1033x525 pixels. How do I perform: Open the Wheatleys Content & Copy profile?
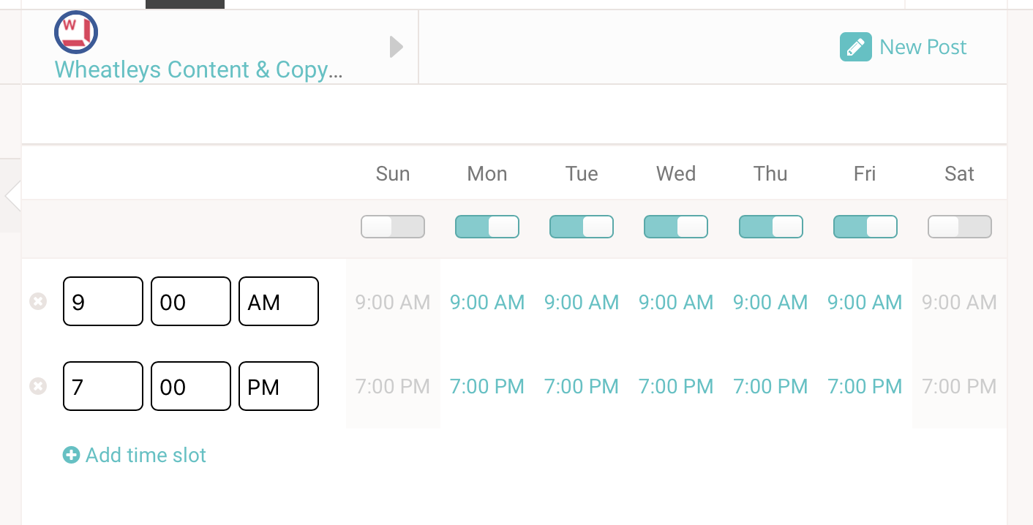click(198, 69)
